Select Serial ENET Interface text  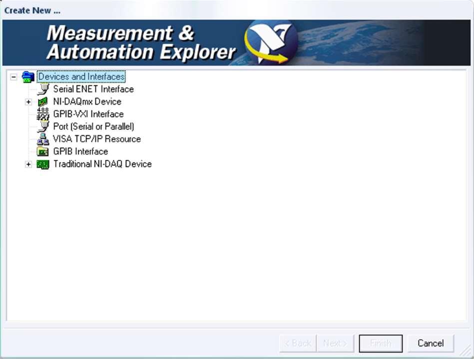(x=93, y=89)
